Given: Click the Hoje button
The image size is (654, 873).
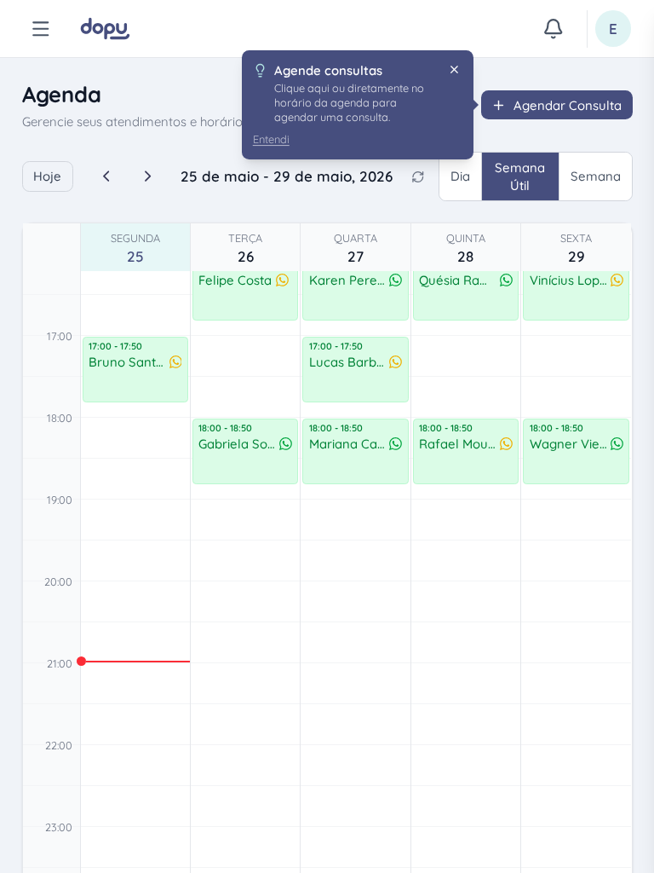Looking at the screenshot, I should (48, 176).
